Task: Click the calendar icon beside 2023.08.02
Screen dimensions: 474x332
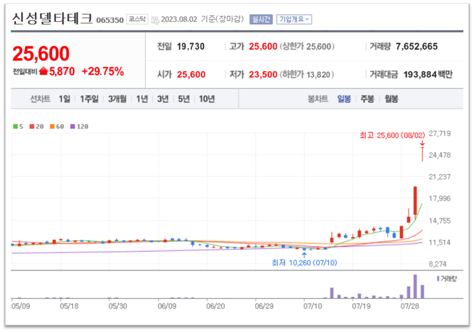Action: coord(155,20)
